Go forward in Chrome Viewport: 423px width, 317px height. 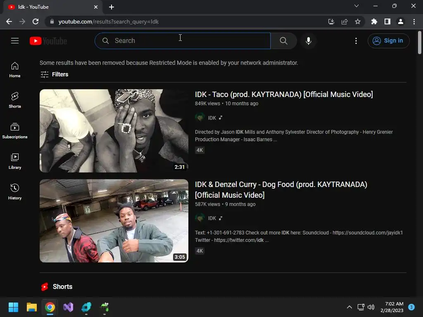22,21
